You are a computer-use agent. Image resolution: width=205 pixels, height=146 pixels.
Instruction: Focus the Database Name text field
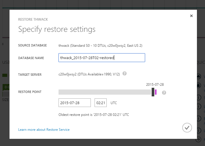tap(101, 58)
